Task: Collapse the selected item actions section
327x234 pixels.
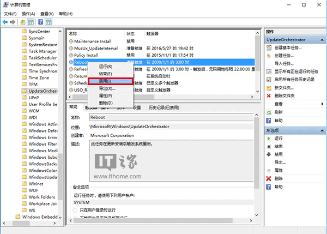Action: tap(321, 131)
